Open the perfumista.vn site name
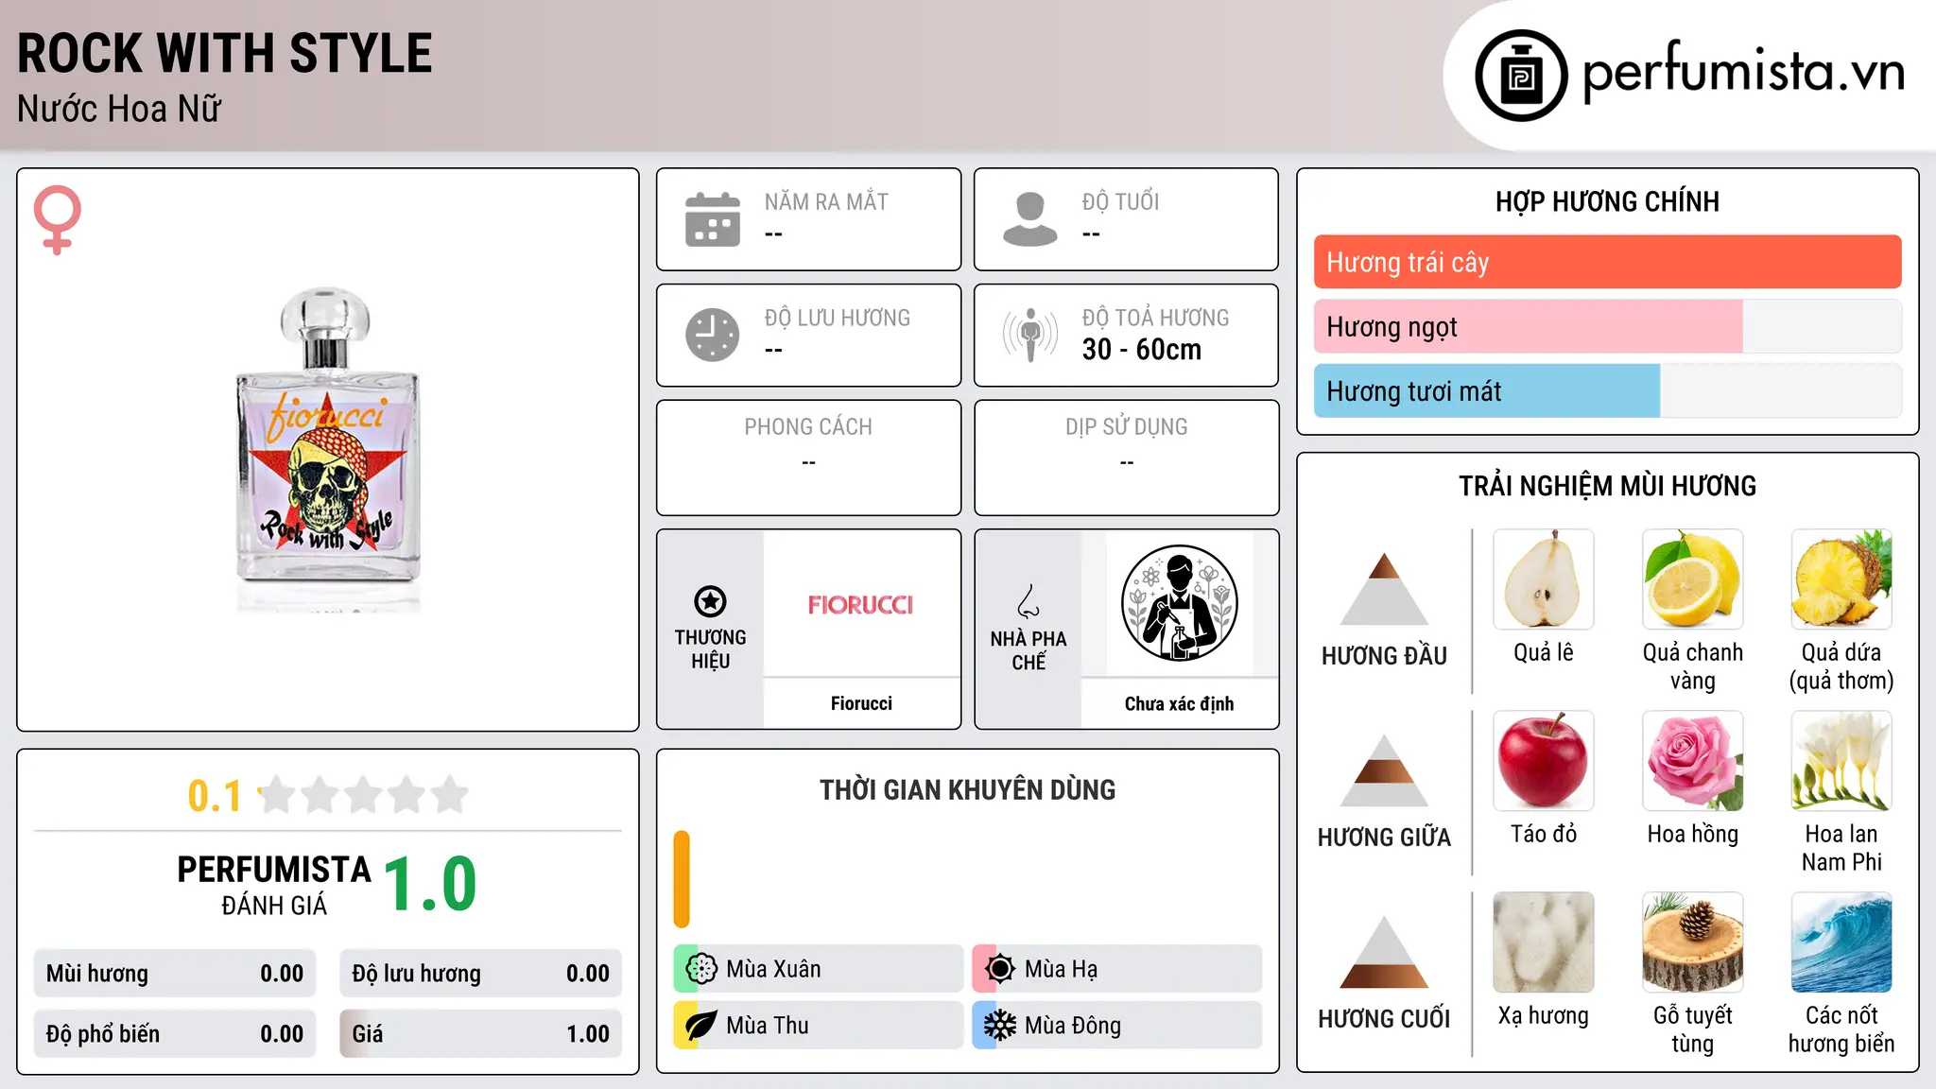The image size is (1936, 1089). coord(1743,72)
